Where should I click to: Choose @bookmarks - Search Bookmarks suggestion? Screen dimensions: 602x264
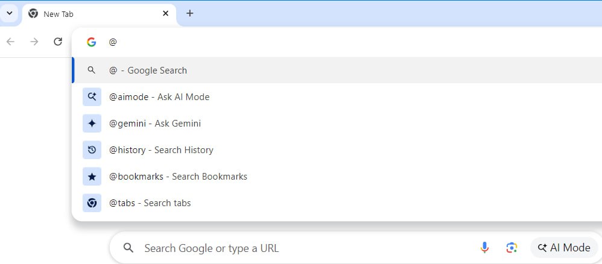[x=337, y=177]
